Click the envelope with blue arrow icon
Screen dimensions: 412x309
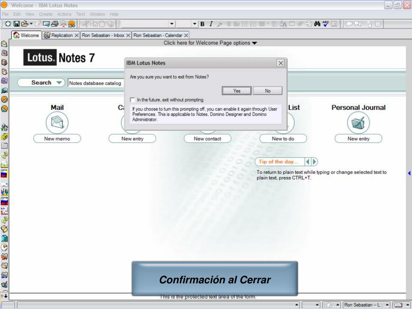point(46,24)
